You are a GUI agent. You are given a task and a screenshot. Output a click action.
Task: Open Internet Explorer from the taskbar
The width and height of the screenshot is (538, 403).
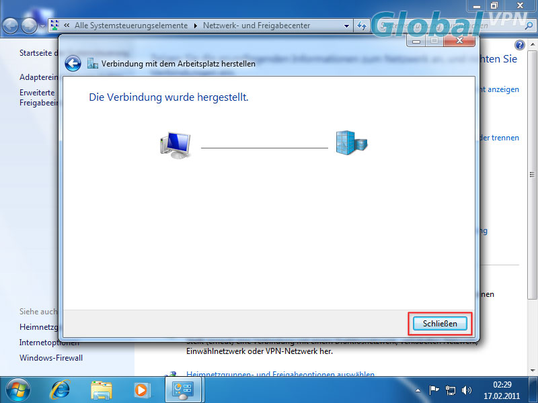click(62, 389)
